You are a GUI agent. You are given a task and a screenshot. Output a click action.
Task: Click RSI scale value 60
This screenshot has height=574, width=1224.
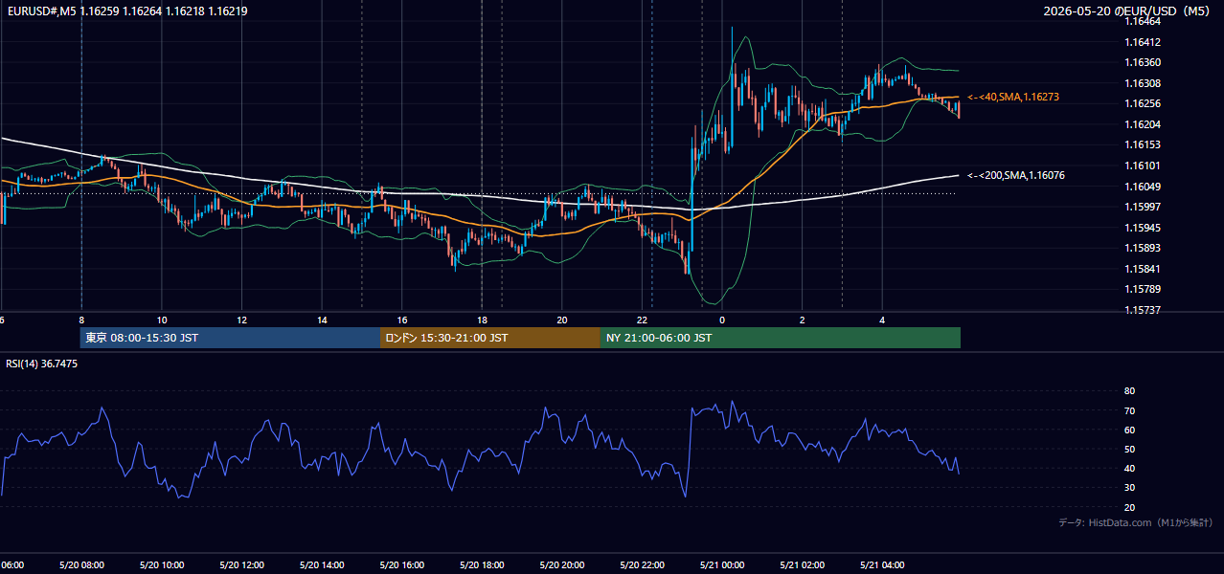1130,430
